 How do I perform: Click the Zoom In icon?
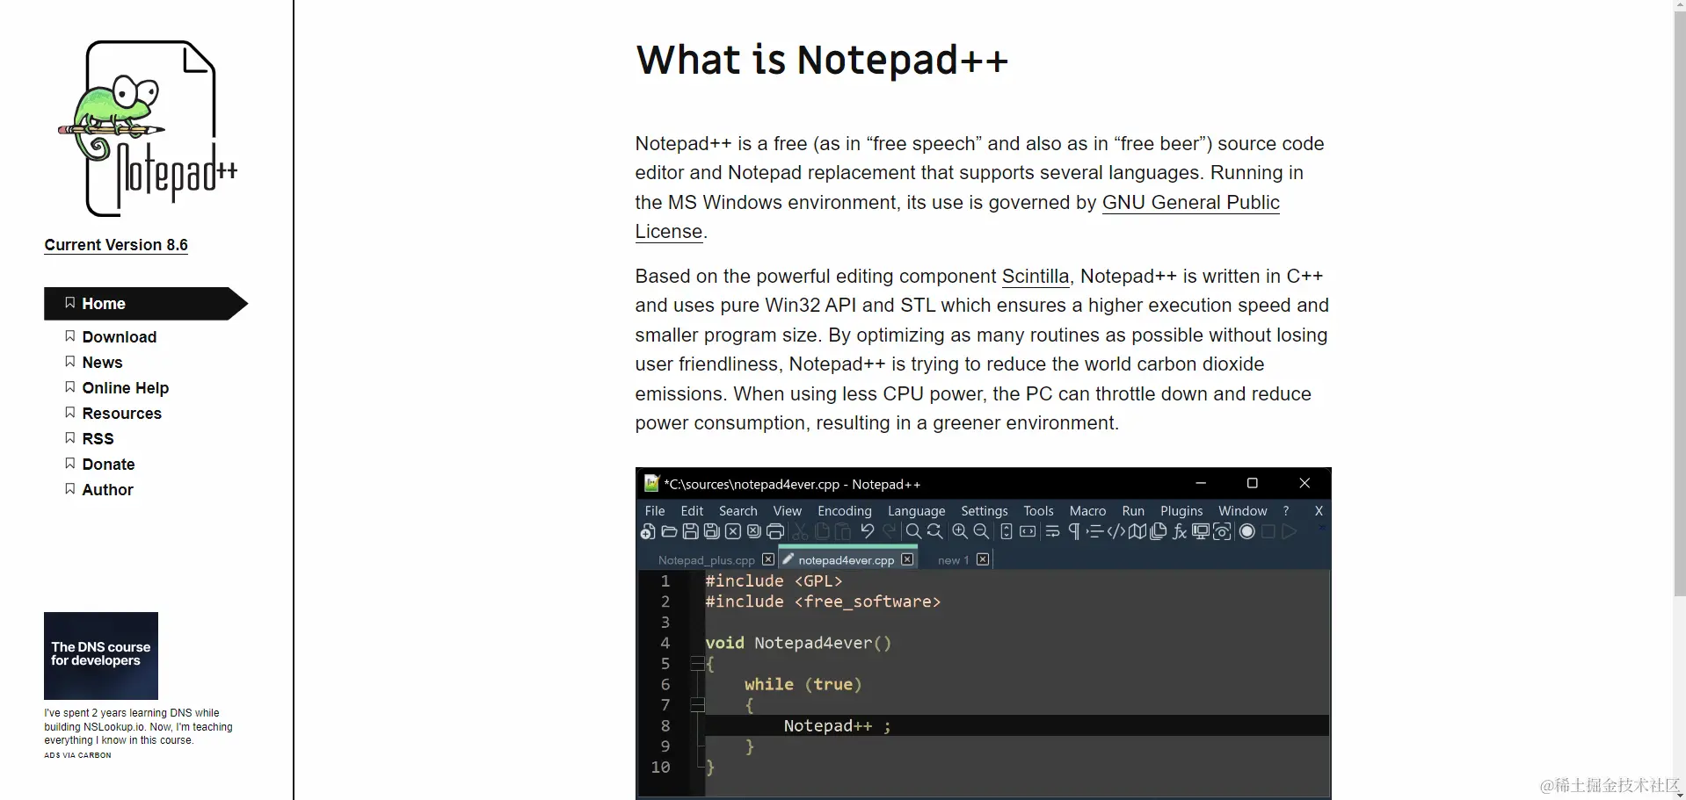960,531
